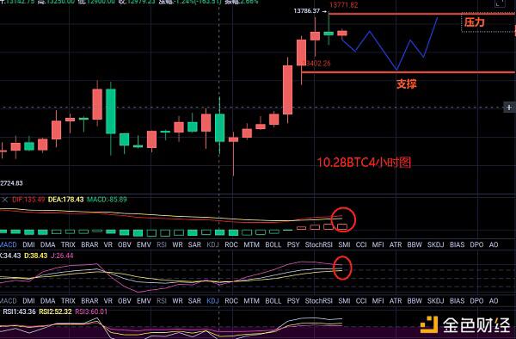Viewport: 516px width, 339px height.
Task: Open BOLL in the tab row under the MACD panel
Action: pyautogui.click(x=273, y=244)
